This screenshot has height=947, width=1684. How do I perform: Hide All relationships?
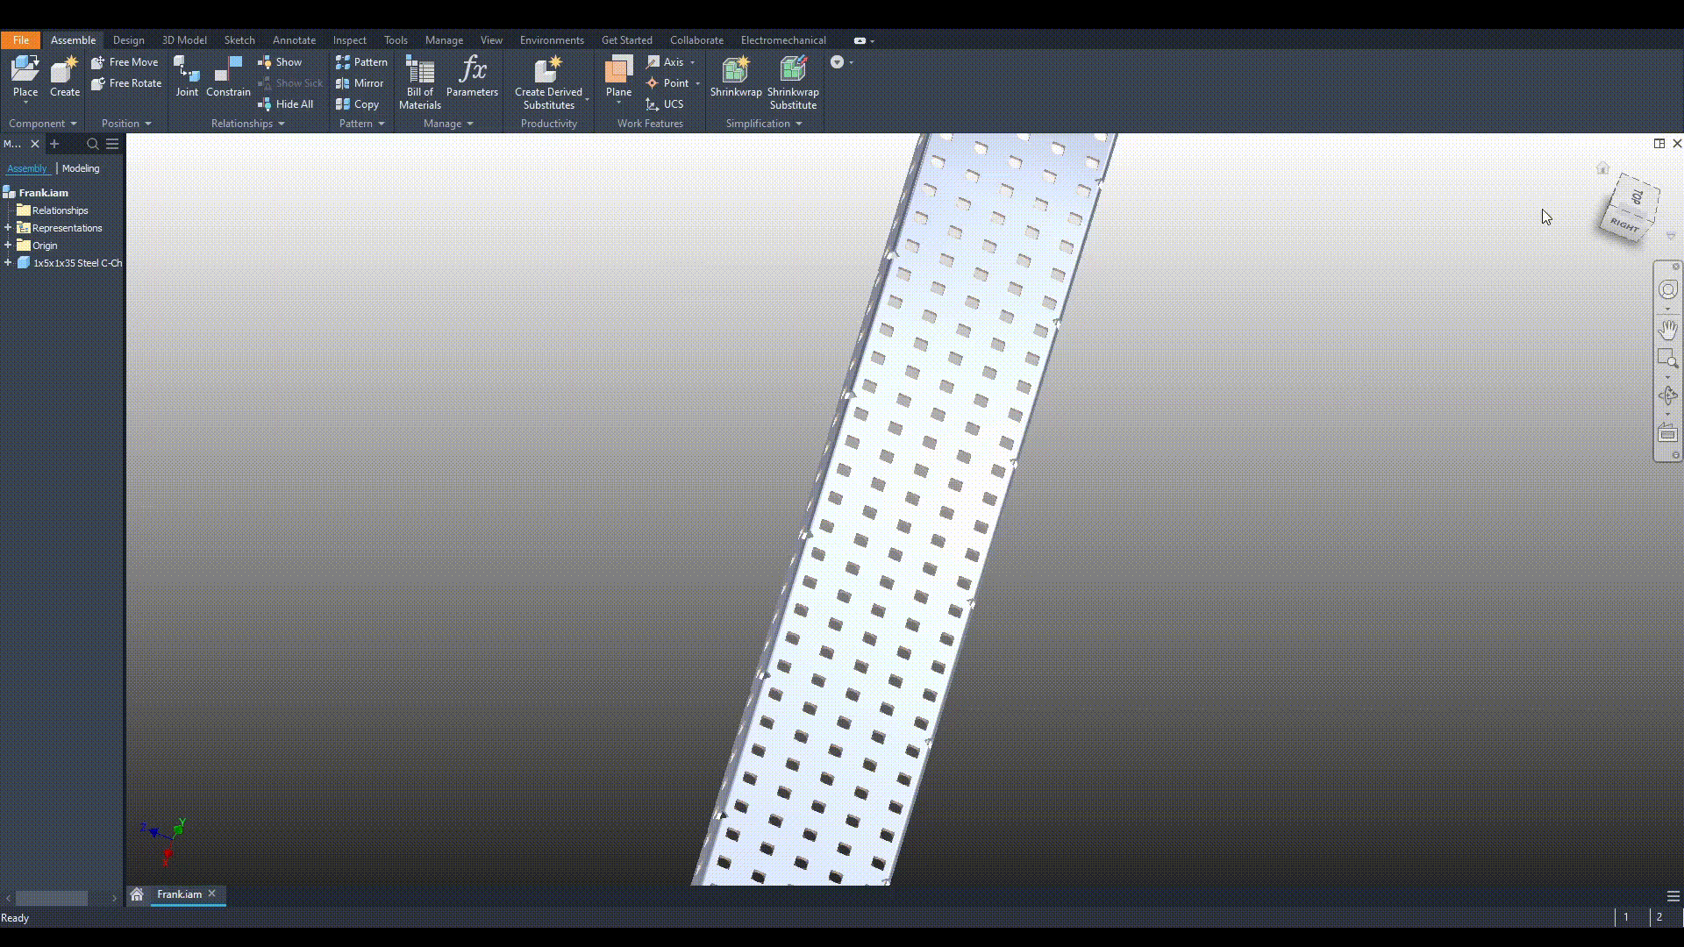pos(286,104)
